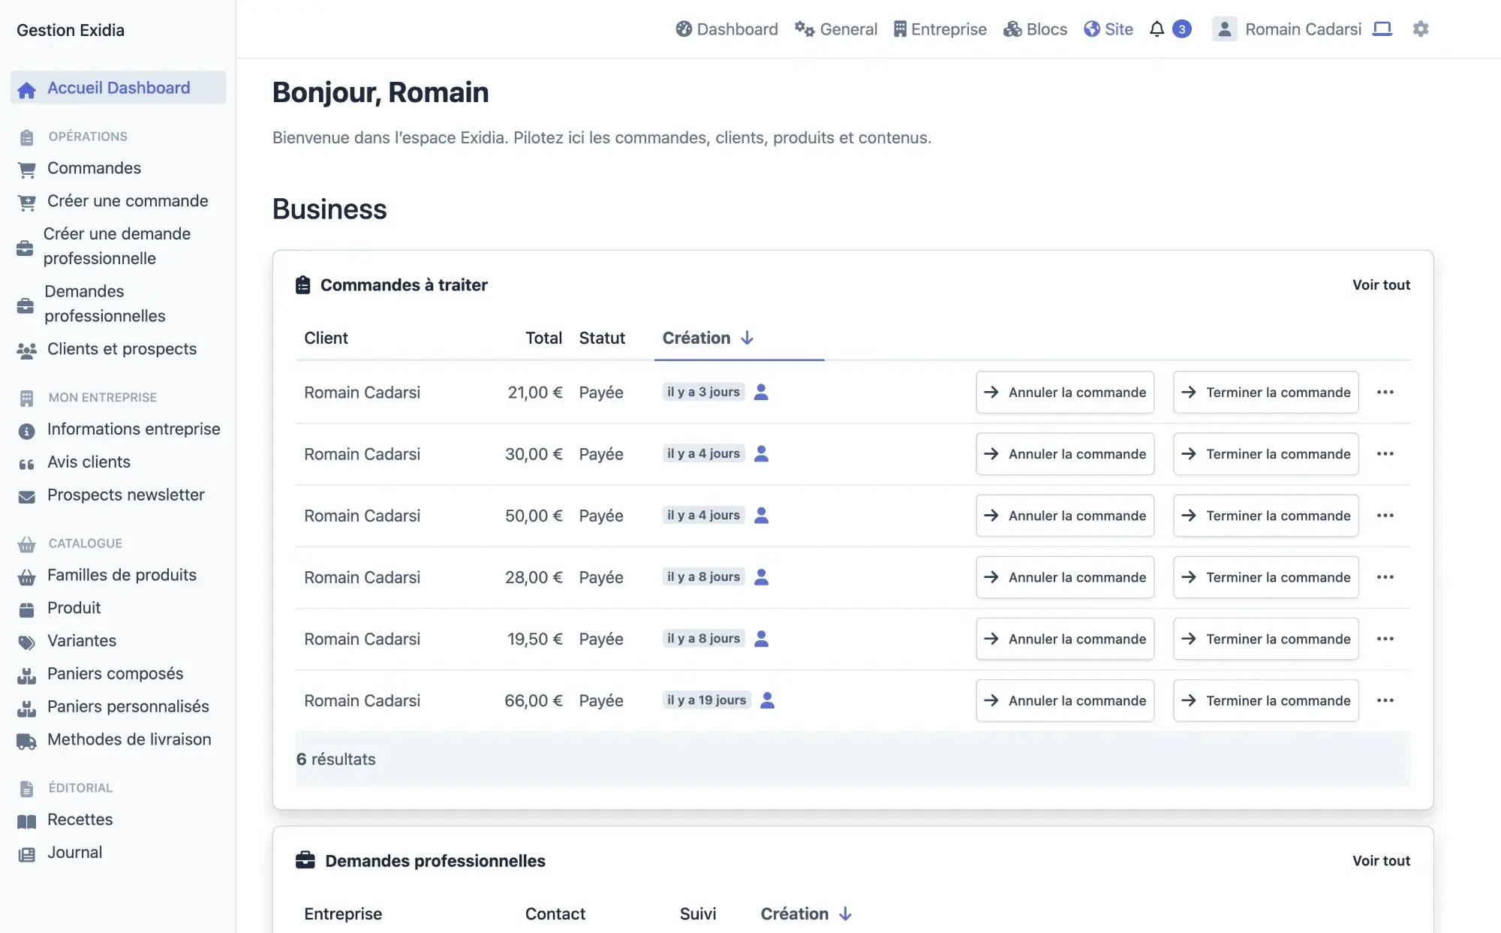The height and width of the screenshot is (933, 1501).
Task: Open the more options menu for 50,00 € order
Action: click(1385, 515)
